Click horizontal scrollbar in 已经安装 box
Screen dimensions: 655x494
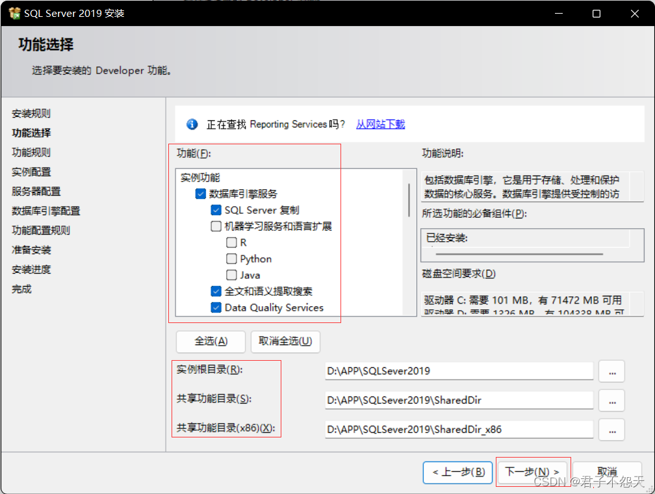[519, 253]
